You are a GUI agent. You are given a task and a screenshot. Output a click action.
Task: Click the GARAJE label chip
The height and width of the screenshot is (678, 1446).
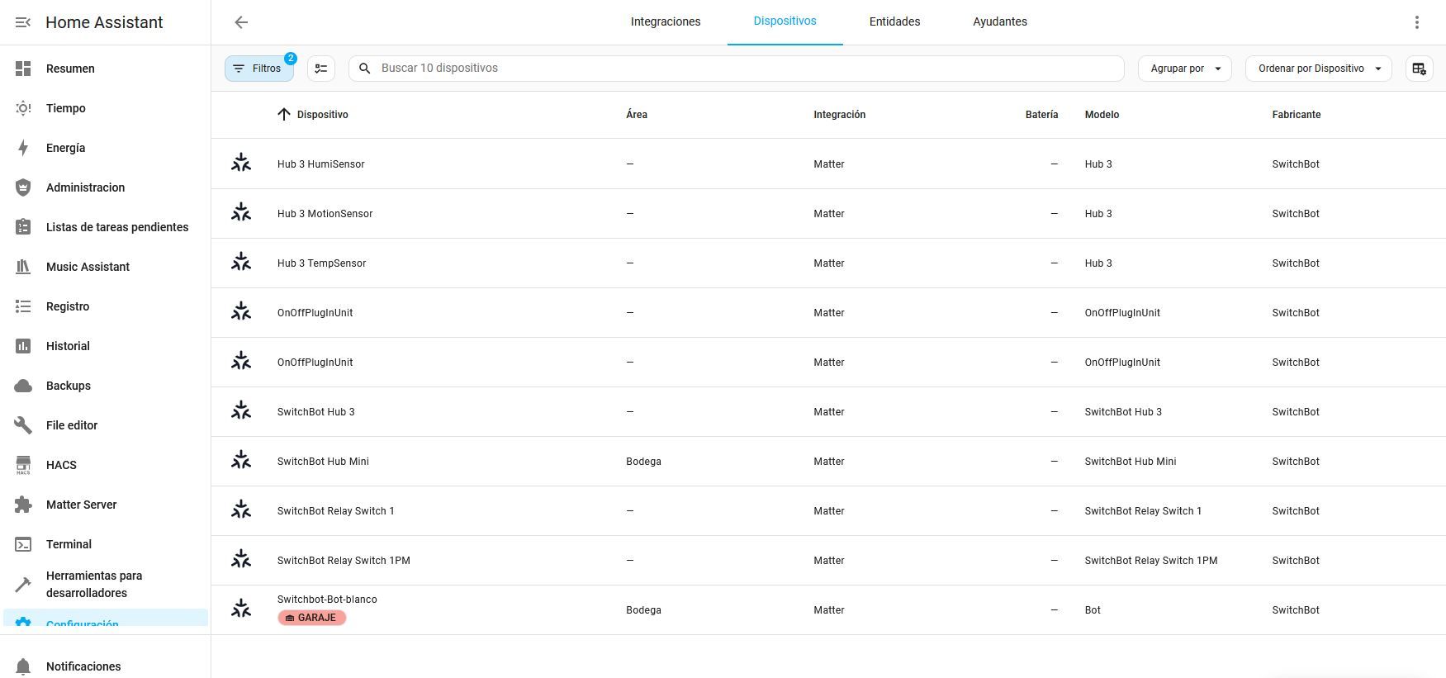pos(311,618)
